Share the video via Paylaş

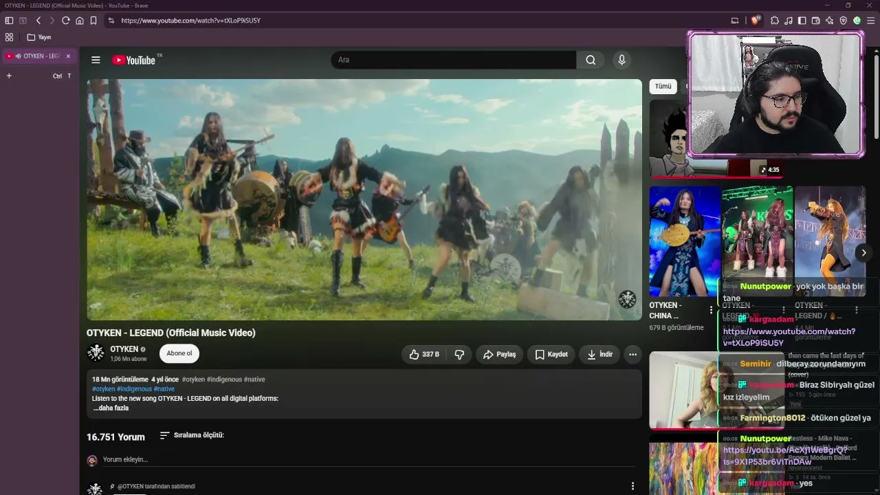(x=499, y=355)
